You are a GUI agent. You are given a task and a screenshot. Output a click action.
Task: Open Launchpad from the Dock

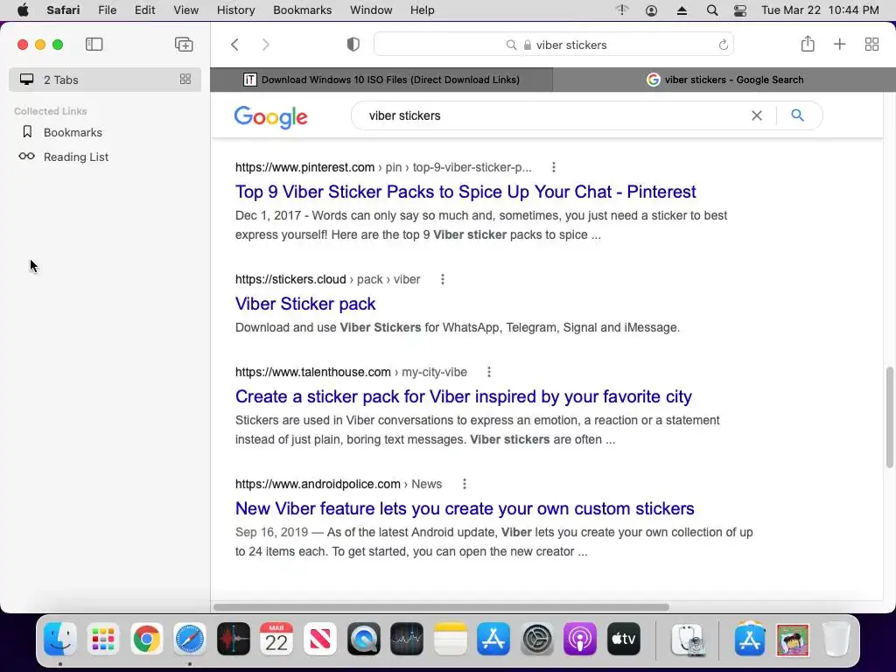tap(103, 638)
